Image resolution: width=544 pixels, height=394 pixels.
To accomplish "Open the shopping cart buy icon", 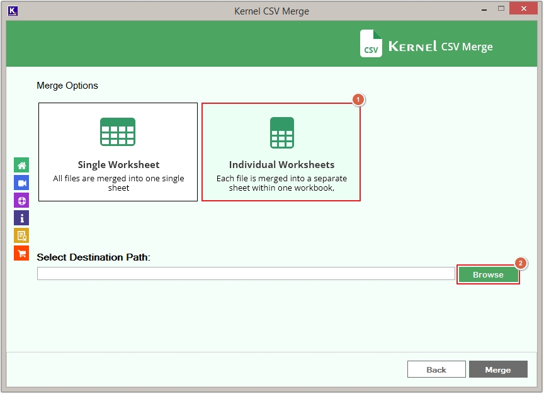I will [21, 254].
